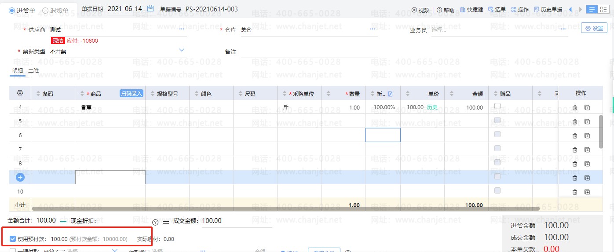The image size is (614, 252).
Task: Delete row 6 with trash icon
Action: coord(574,136)
